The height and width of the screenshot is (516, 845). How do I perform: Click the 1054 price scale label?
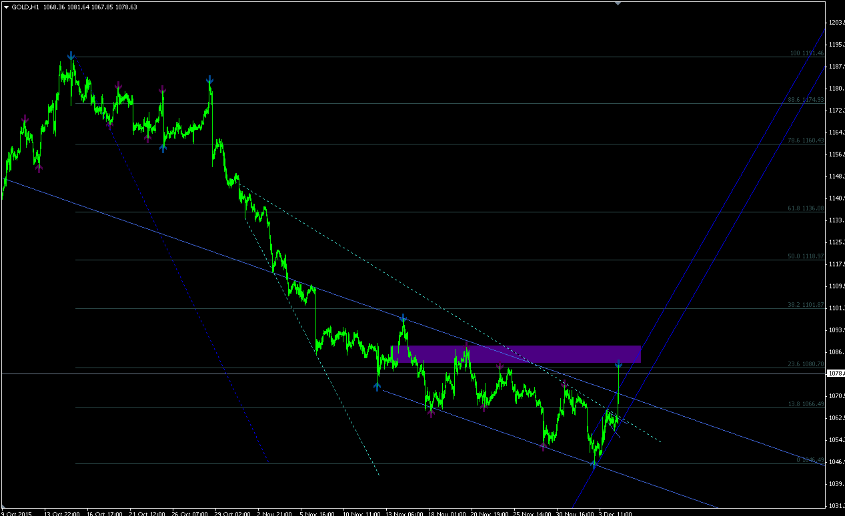836,440
